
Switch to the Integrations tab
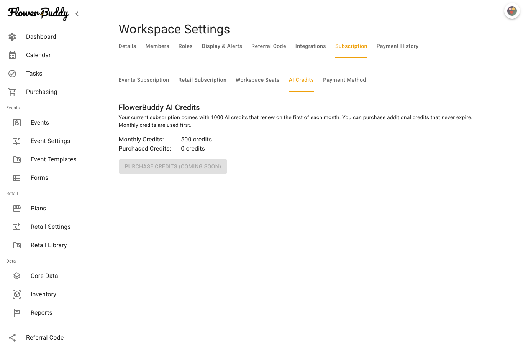310,46
